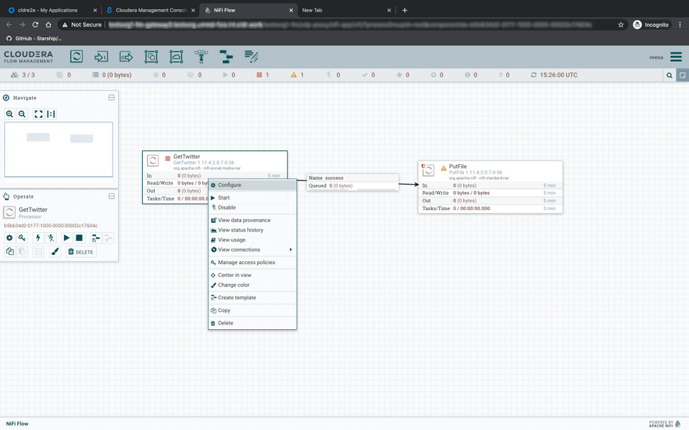Collapse the Navigate panel
Image resolution: width=689 pixels, height=430 pixels.
112,97
